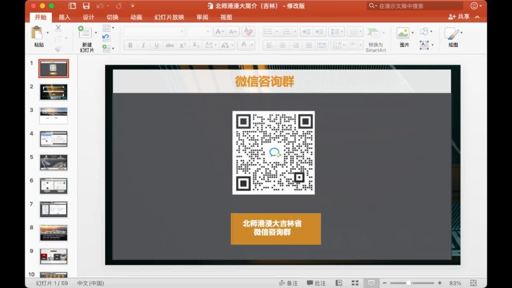Open the 动画 tab

coord(136,17)
